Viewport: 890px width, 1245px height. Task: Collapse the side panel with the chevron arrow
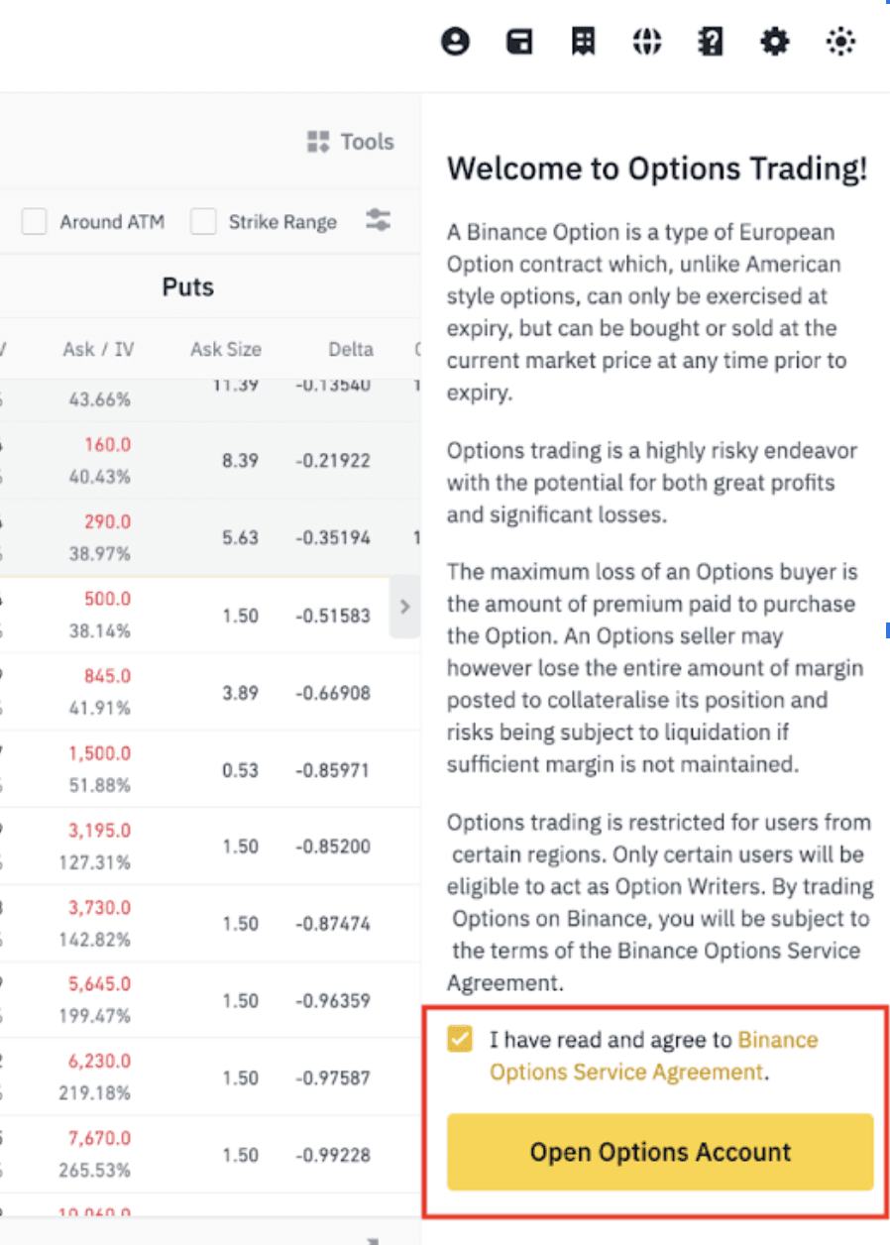coord(404,607)
